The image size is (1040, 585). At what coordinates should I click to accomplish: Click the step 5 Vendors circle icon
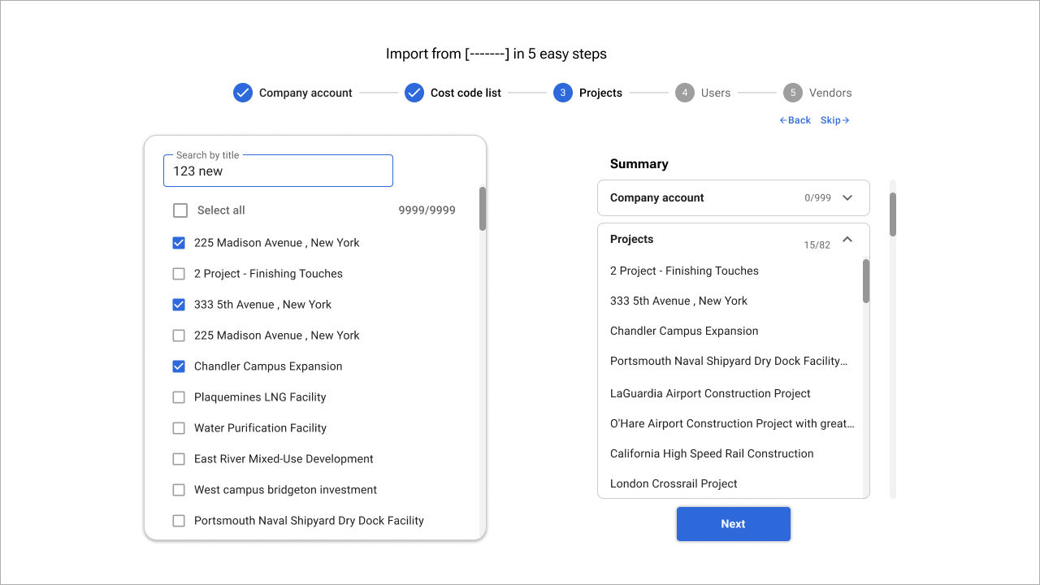click(x=793, y=93)
